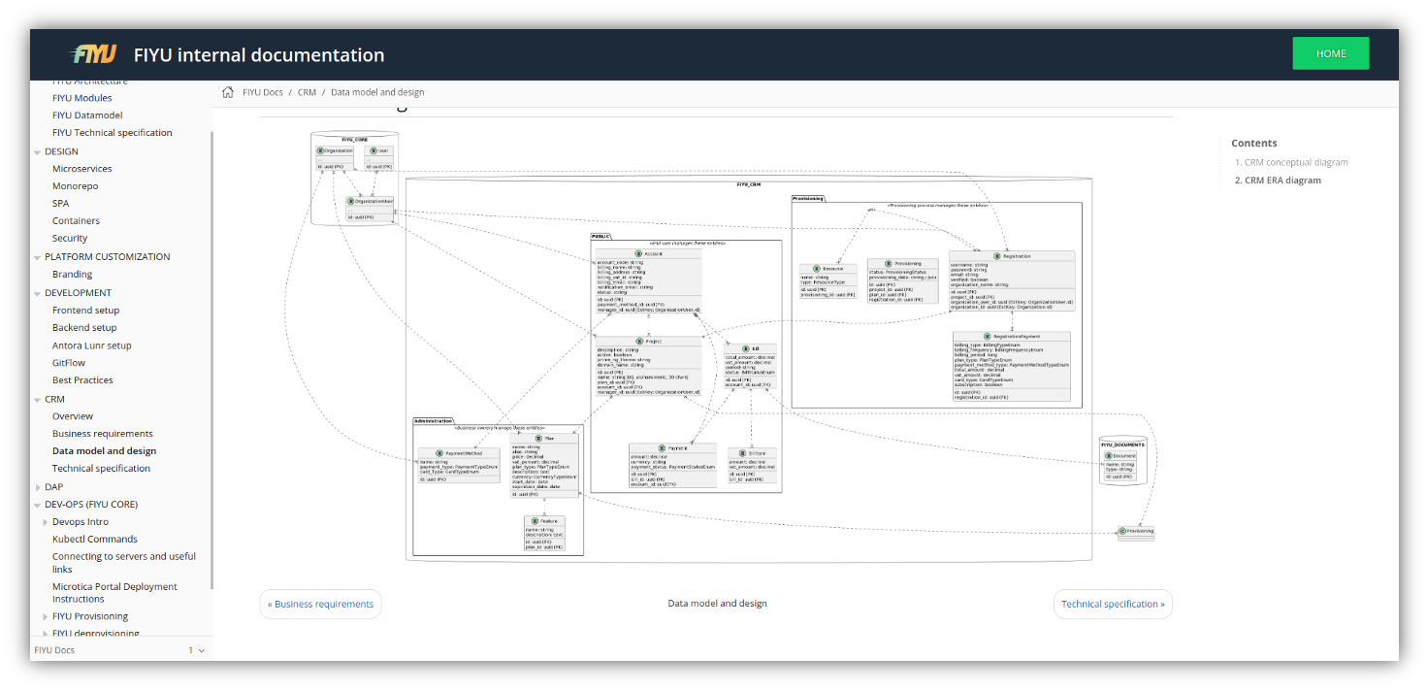Click the Contents heading
This screenshot has height=691, width=1428.
tap(1254, 143)
